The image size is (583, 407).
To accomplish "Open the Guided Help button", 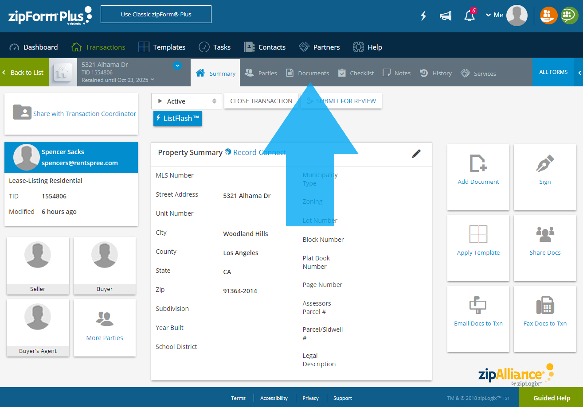I will 551,397.
